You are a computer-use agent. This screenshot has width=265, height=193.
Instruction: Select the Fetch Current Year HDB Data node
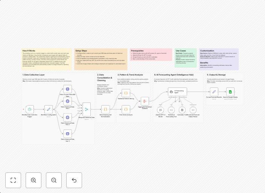[68, 89]
